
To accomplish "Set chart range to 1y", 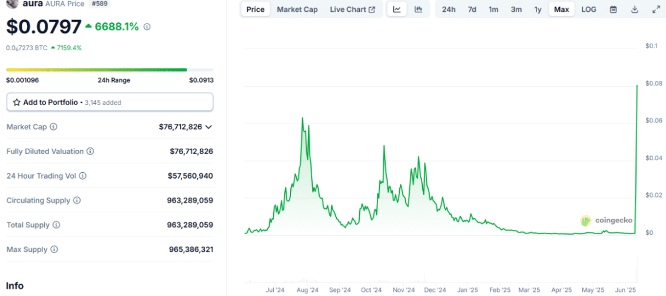I will tap(538, 9).
